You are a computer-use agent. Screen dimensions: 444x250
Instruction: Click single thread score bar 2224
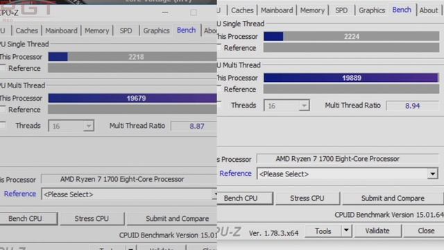click(x=352, y=36)
